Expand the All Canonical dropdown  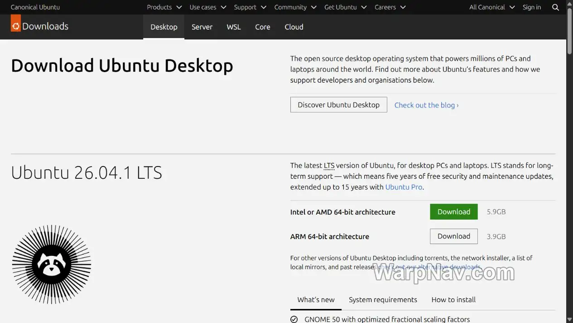492,7
